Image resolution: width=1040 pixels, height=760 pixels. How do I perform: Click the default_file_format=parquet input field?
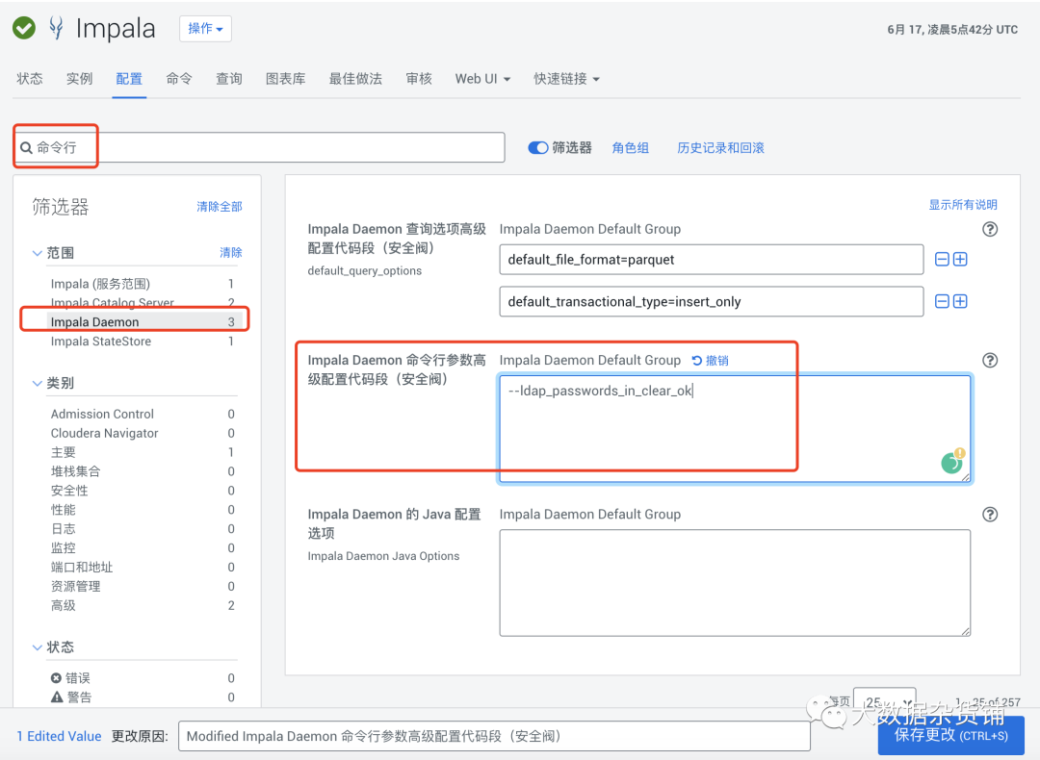click(x=711, y=259)
